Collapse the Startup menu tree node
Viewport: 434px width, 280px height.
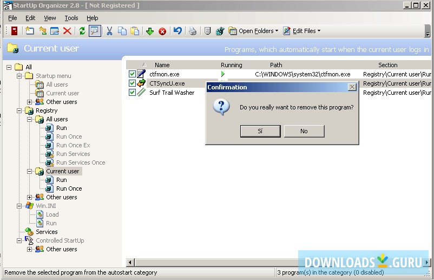19,76
